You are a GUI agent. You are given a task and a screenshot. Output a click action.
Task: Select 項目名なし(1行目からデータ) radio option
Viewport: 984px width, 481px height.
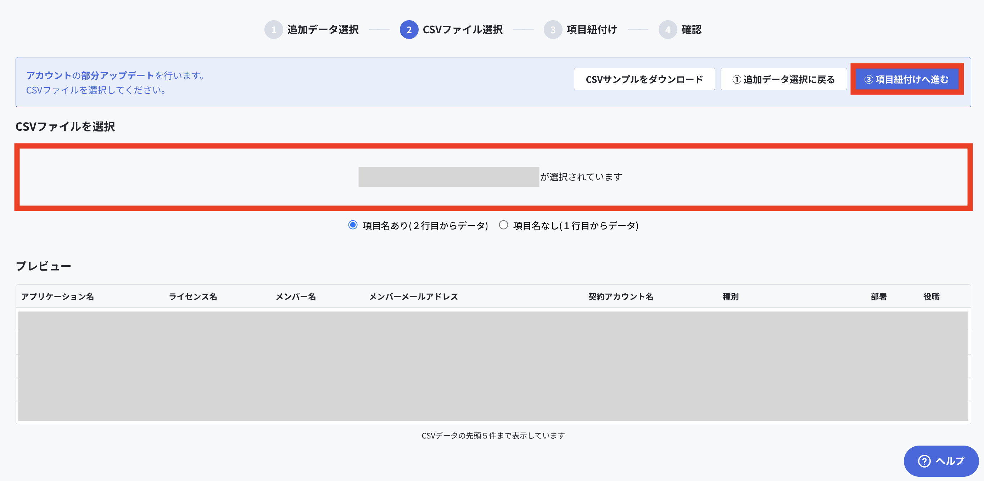[503, 225]
